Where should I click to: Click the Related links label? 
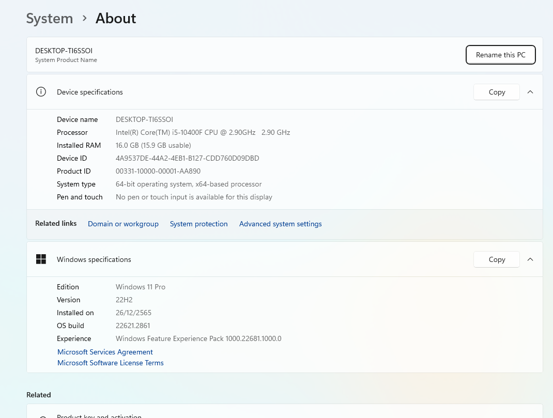pyautogui.click(x=56, y=223)
